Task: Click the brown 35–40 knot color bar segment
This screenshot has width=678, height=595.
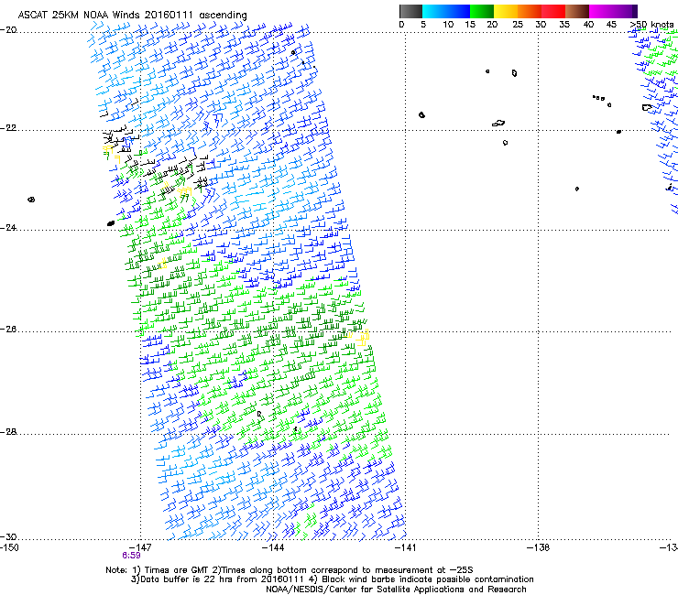Action: click(577, 11)
